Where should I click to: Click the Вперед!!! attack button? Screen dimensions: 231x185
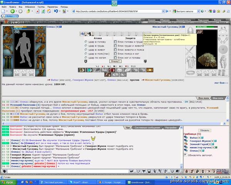click(115, 61)
